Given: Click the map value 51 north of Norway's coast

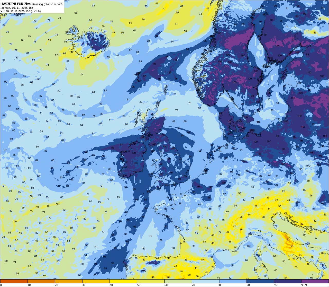Looking at the screenshot, I should (176, 24).
